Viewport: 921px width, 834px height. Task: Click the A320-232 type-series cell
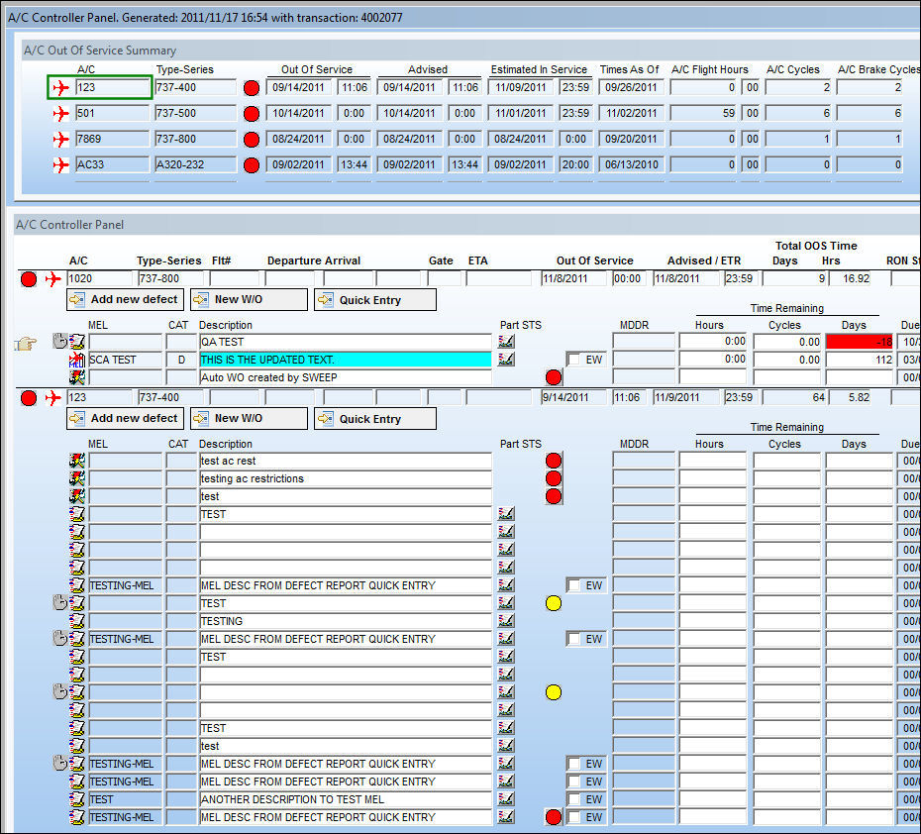[196, 165]
